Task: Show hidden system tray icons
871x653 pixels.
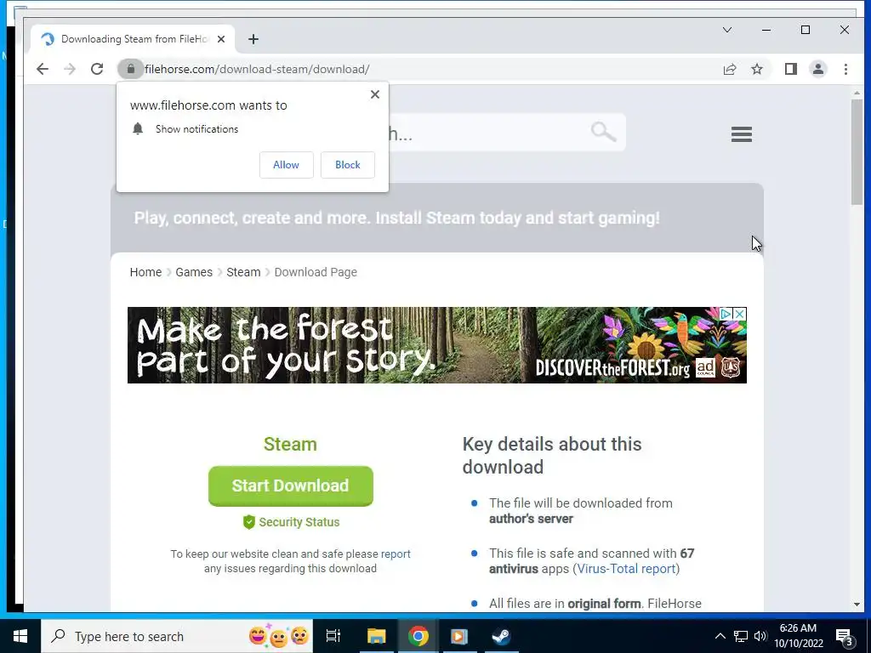Action: coord(720,636)
